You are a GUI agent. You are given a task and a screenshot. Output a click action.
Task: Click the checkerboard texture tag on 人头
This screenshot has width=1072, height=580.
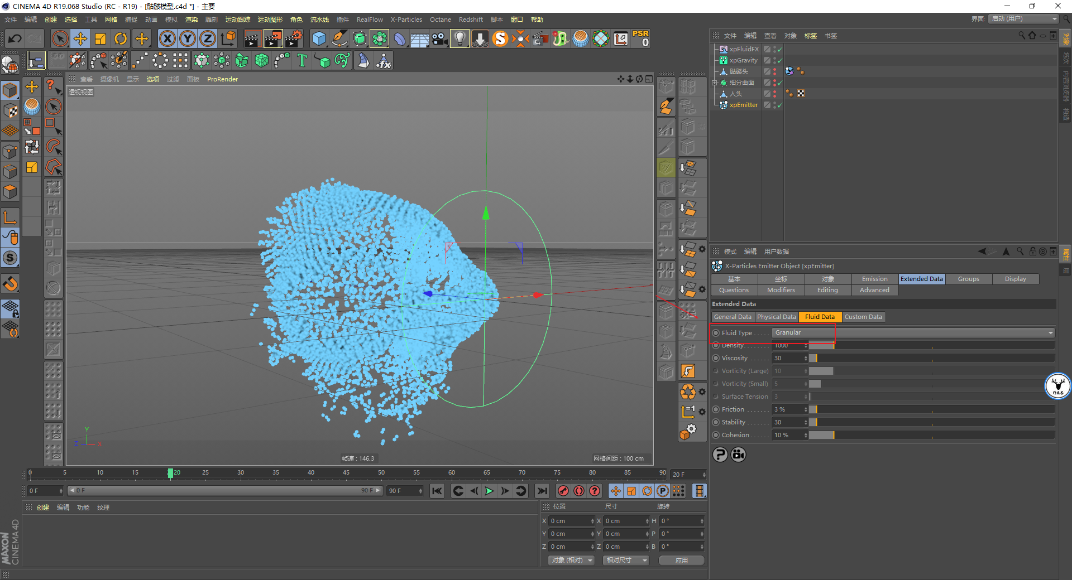tap(801, 94)
